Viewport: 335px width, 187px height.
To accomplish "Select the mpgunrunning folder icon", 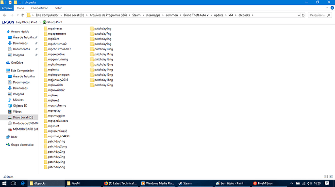I will pyautogui.click(x=46, y=59).
